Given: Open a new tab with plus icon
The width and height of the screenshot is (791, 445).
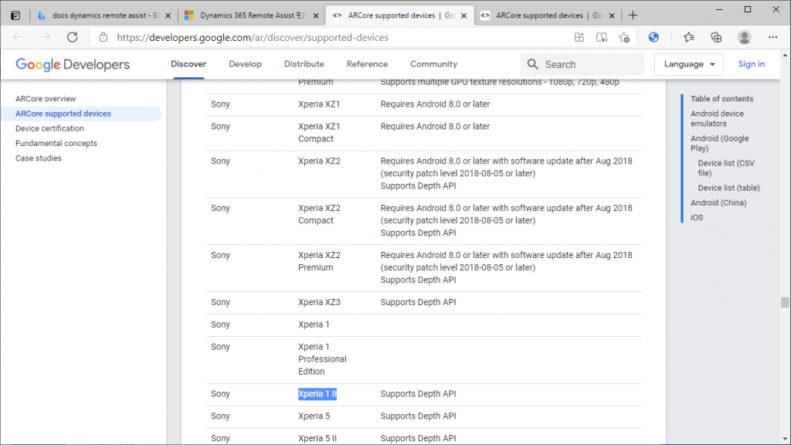Looking at the screenshot, I should coord(633,15).
